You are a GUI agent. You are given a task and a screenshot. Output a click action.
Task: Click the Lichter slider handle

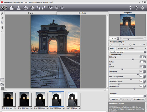pyautogui.click(x=122, y=69)
